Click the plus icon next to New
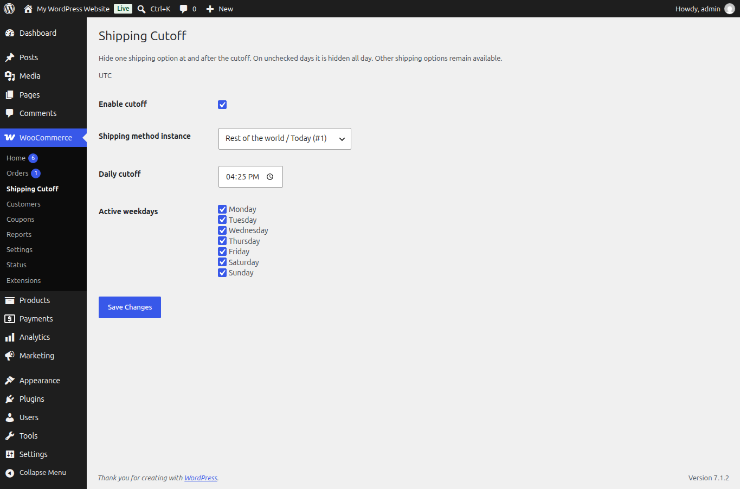Screen dimensions: 740x489 tap(210, 9)
